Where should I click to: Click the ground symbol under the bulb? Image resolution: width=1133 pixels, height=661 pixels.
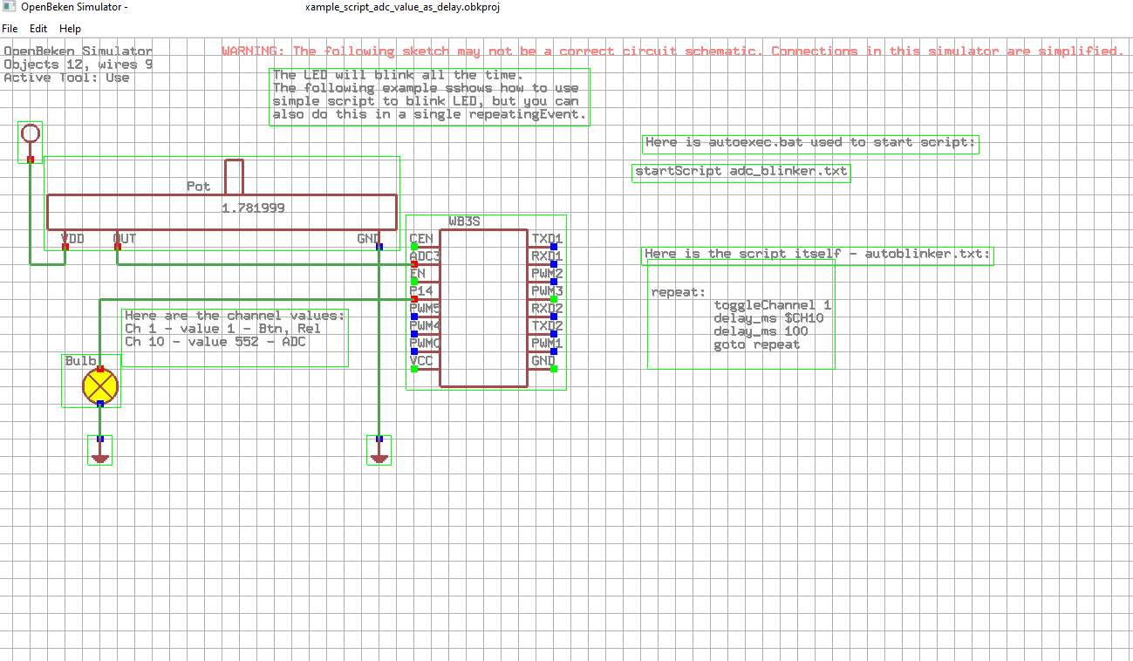tap(100, 452)
